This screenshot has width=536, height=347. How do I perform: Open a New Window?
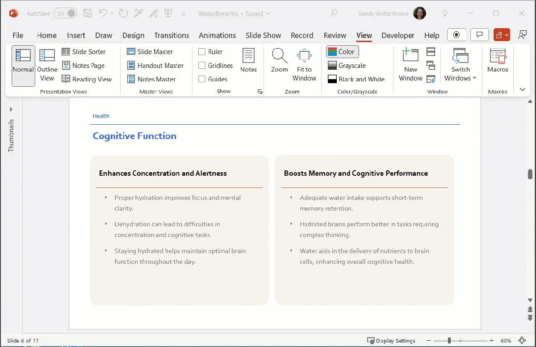point(410,66)
